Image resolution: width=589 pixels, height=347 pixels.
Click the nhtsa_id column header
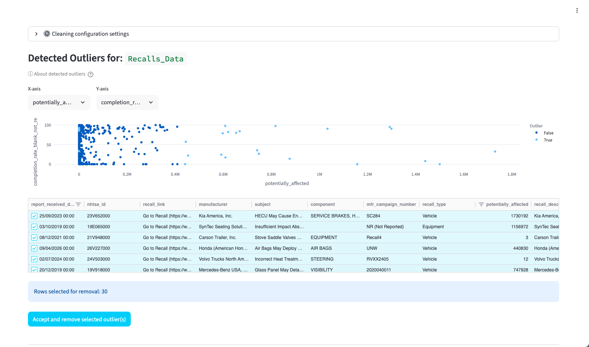(112, 204)
